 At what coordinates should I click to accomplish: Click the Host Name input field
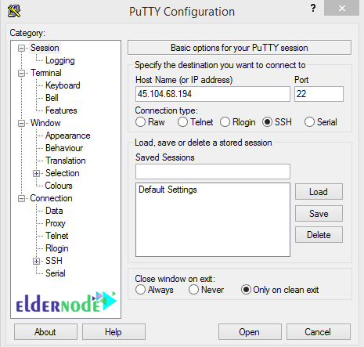213,94
